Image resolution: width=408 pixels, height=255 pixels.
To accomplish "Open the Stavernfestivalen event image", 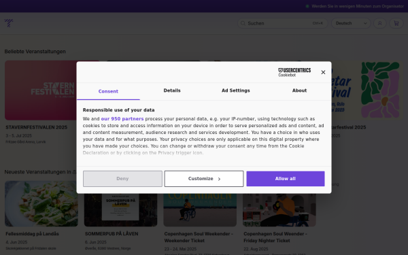I will pos(41,90).
